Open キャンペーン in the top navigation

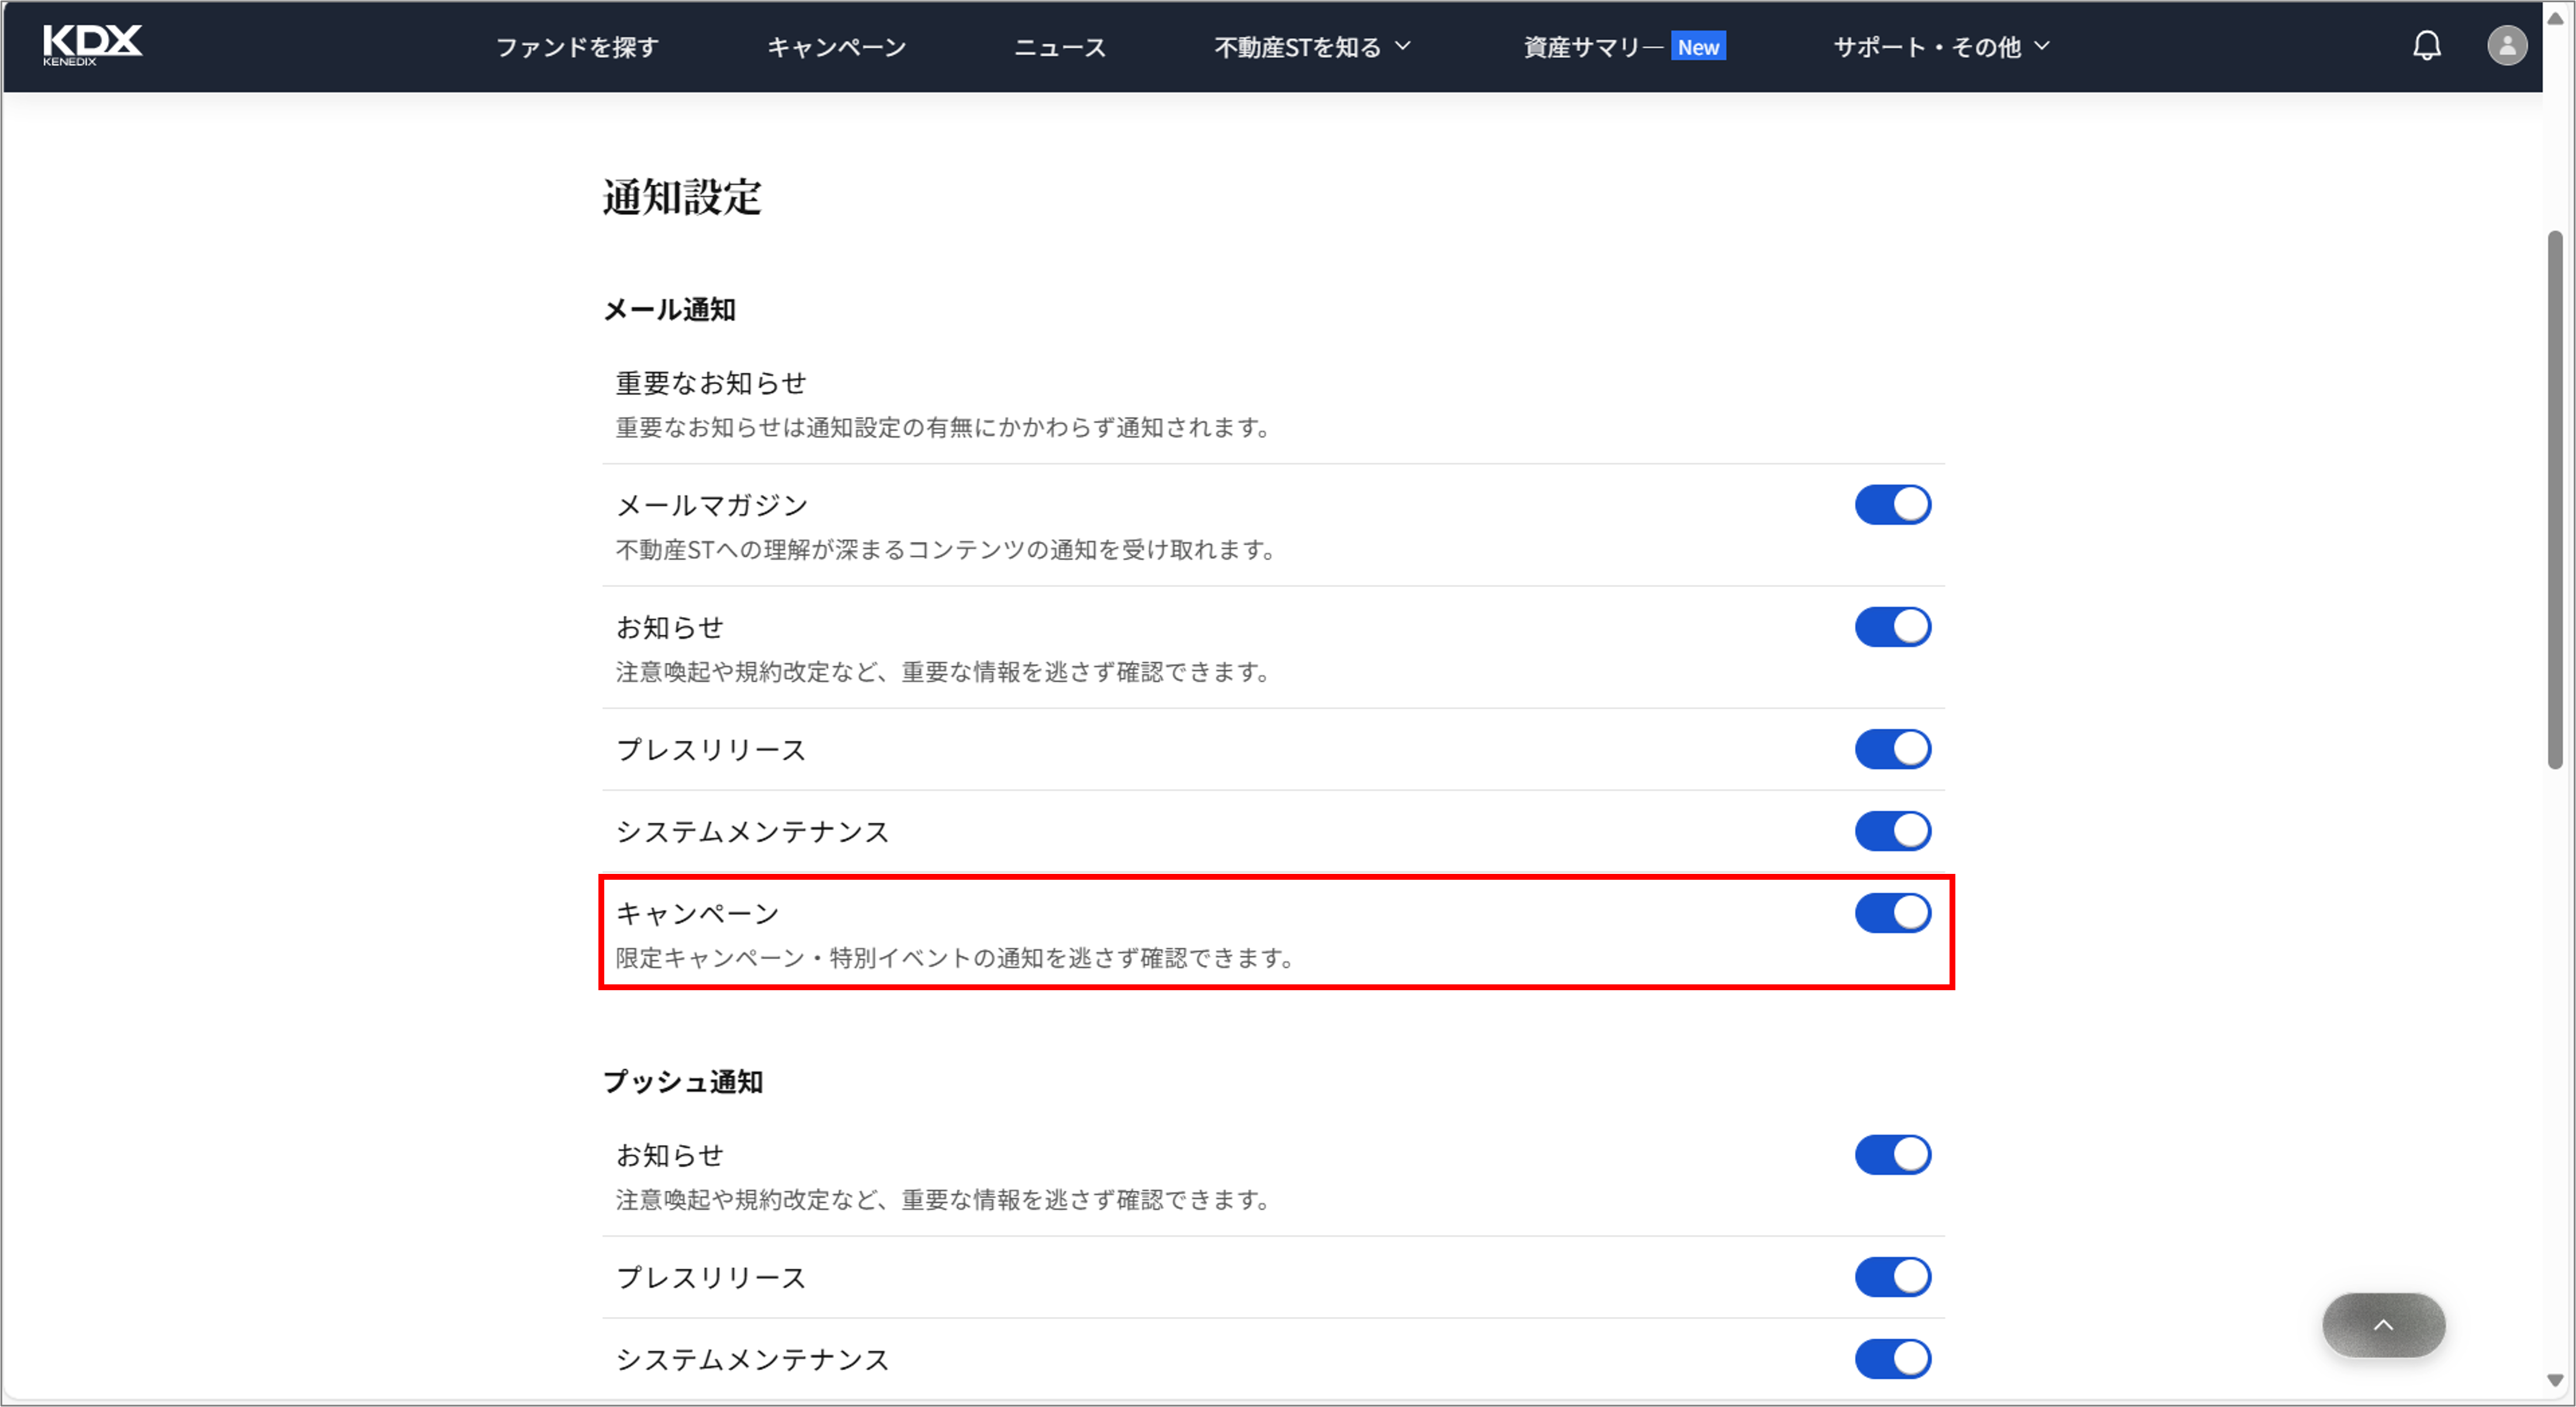click(836, 47)
